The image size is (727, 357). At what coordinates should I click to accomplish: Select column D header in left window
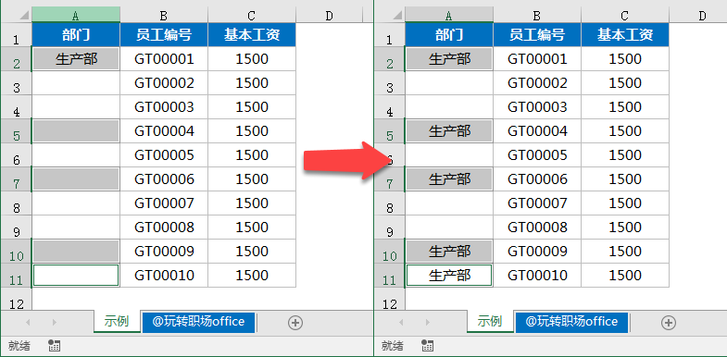[x=329, y=16]
